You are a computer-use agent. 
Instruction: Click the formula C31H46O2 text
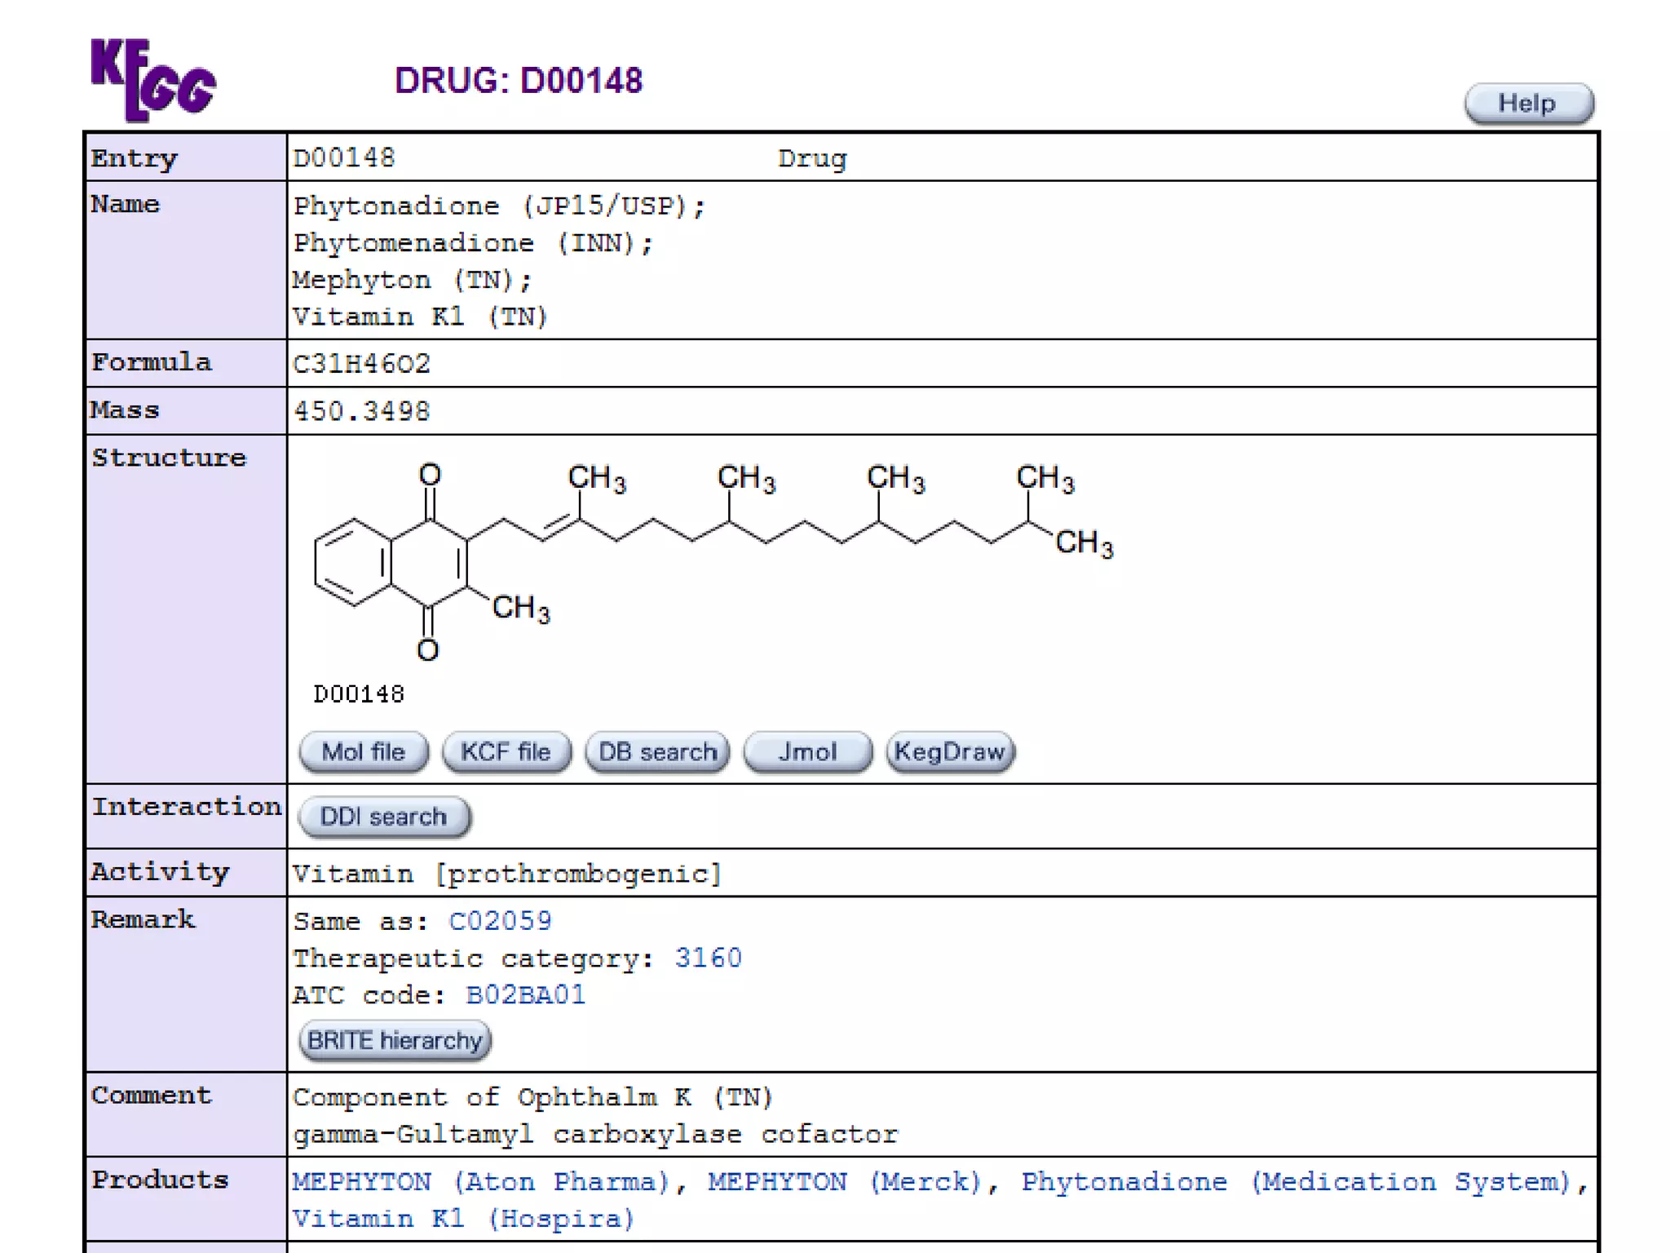[361, 364]
